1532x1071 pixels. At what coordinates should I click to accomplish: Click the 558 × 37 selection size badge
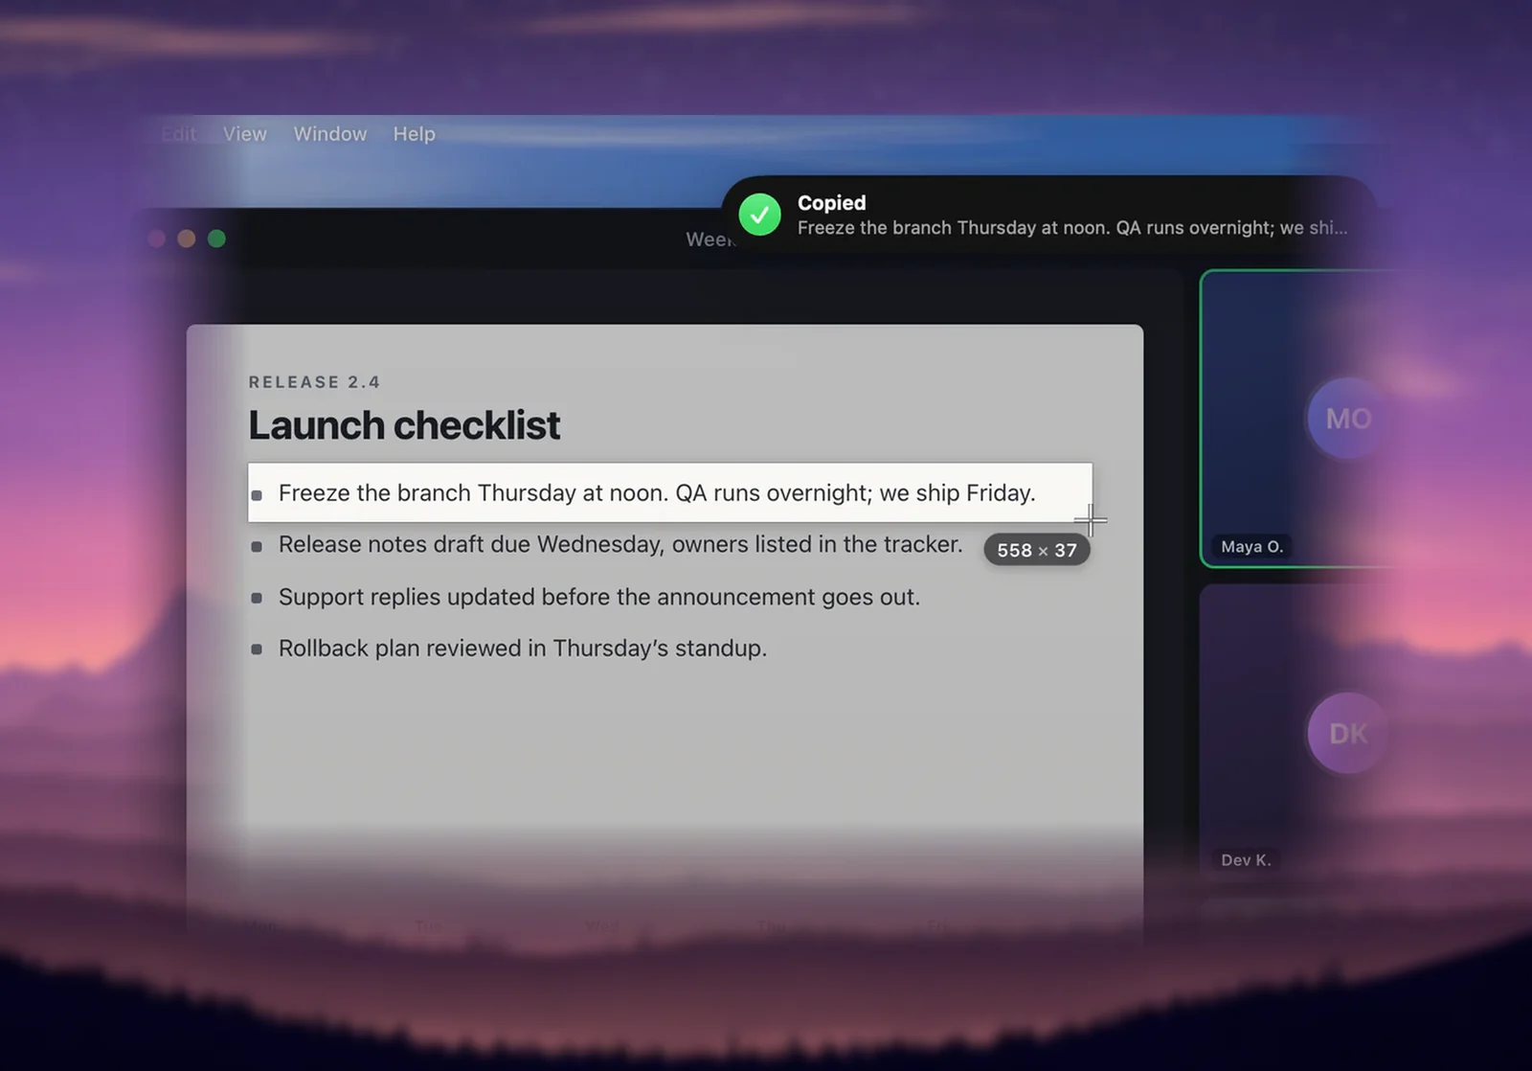pos(1037,550)
